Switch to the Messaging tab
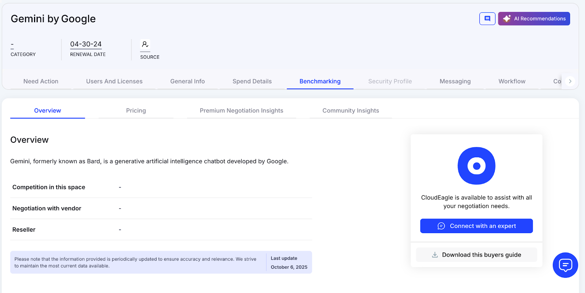Viewport: 585px width, 293px height. (455, 81)
